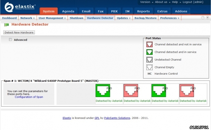This screenshot has height=130, width=211.
Task: Click the Elastix logo
Action: coord(20,7)
